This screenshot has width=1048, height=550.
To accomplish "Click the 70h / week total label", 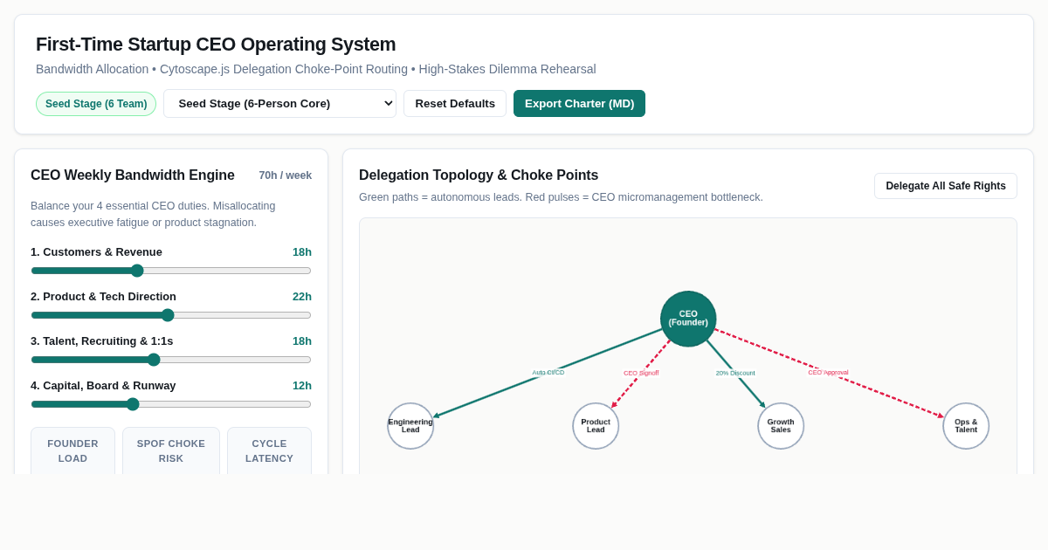I will click(285, 175).
